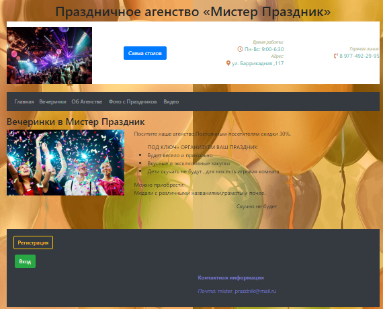Select «Фото с Праздников» in navbar
Screen dimensions: 383x309
132,101
